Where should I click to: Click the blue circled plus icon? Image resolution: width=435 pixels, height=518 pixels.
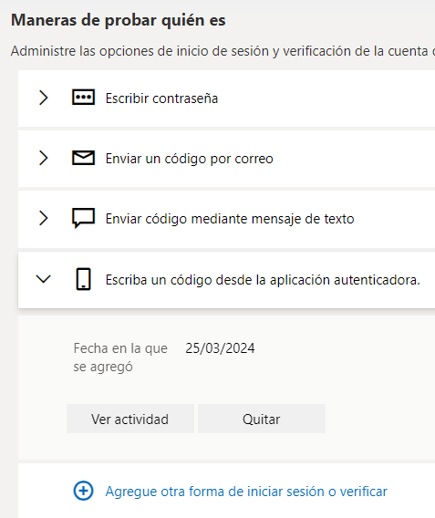pos(83,491)
